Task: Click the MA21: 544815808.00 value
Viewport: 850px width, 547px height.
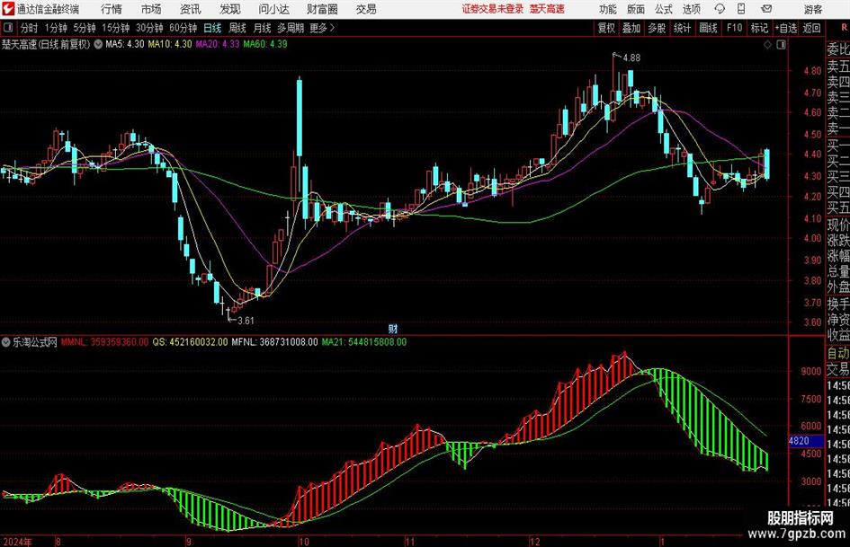Action: click(363, 342)
